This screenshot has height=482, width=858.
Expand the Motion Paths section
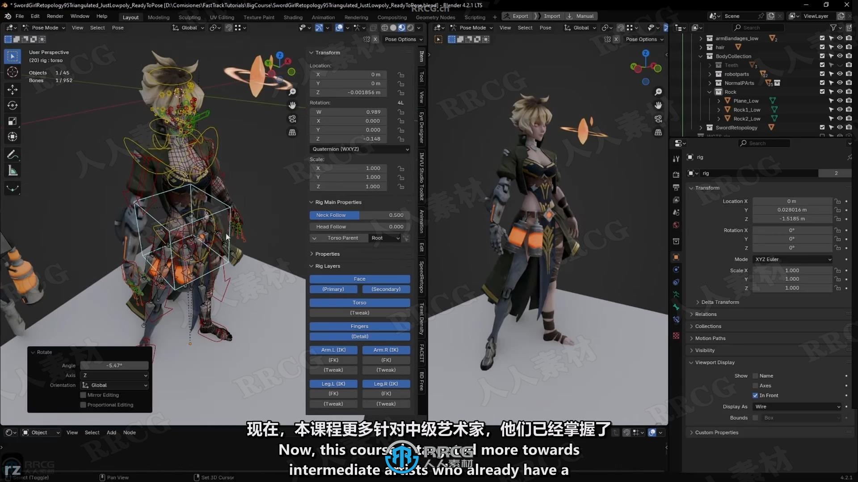tap(710, 338)
